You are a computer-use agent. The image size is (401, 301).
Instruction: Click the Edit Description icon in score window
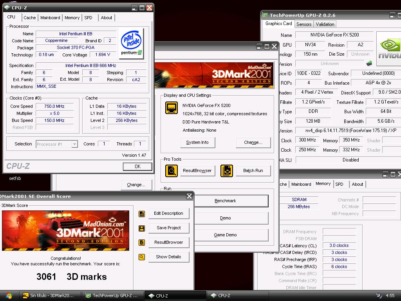[x=142, y=214]
